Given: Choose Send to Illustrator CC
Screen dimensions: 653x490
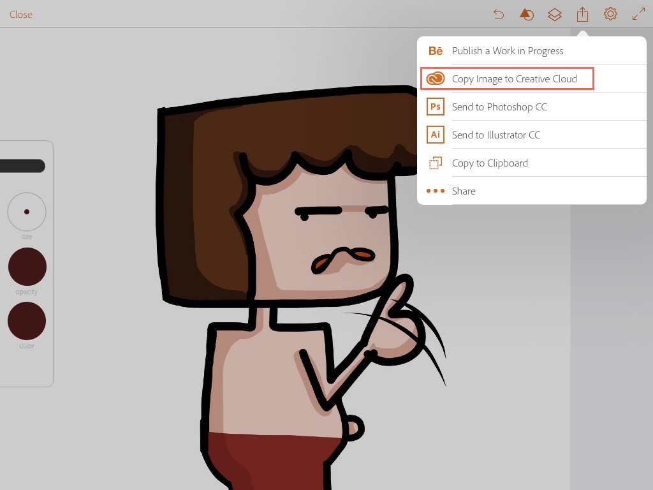Looking at the screenshot, I should [x=532, y=135].
